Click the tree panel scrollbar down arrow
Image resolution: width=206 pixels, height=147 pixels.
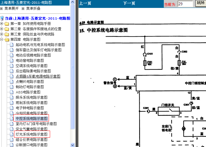tap(72, 145)
